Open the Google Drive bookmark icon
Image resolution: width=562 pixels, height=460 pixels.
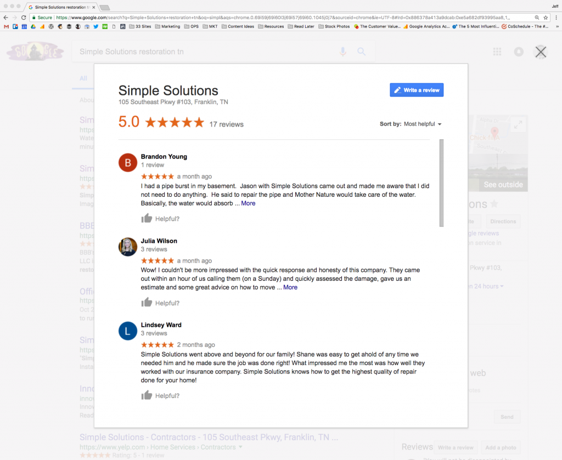(33, 26)
